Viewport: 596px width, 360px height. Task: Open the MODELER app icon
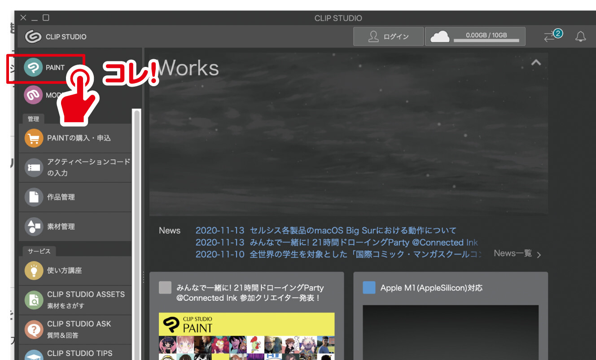pos(33,95)
